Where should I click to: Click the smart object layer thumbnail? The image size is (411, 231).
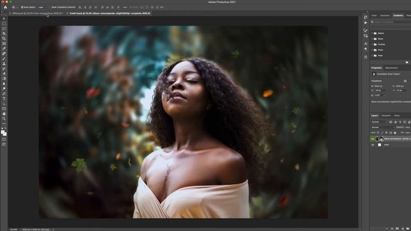click(x=380, y=139)
